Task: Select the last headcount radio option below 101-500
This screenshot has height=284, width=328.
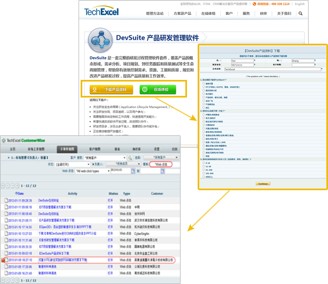Action: pyautogui.click(x=204, y=176)
